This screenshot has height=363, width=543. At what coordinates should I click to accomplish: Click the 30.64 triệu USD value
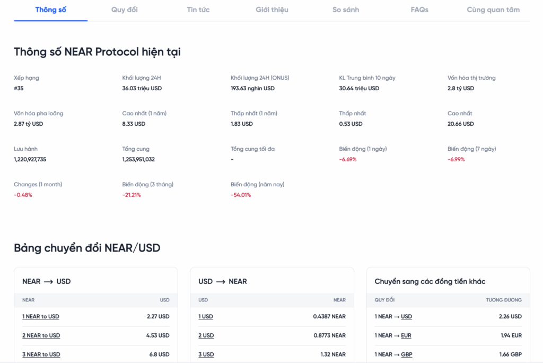point(359,89)
